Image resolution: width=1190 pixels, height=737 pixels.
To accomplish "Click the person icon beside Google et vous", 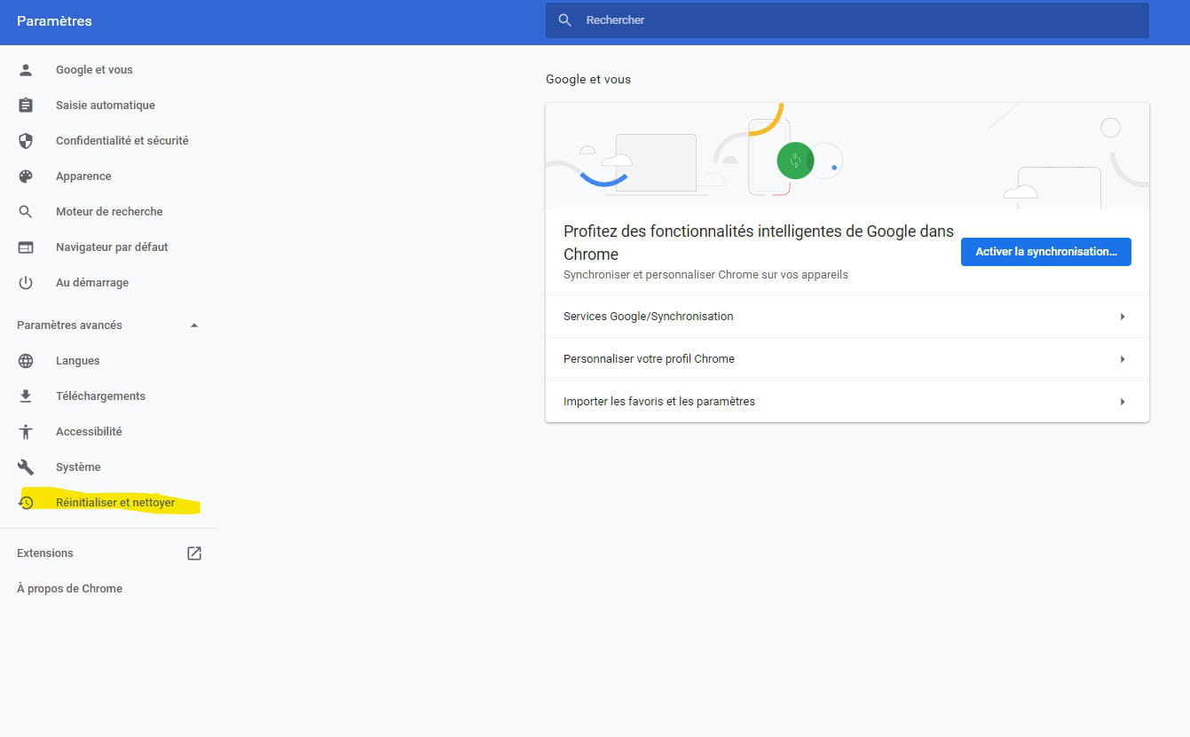I will pos(26,70).
